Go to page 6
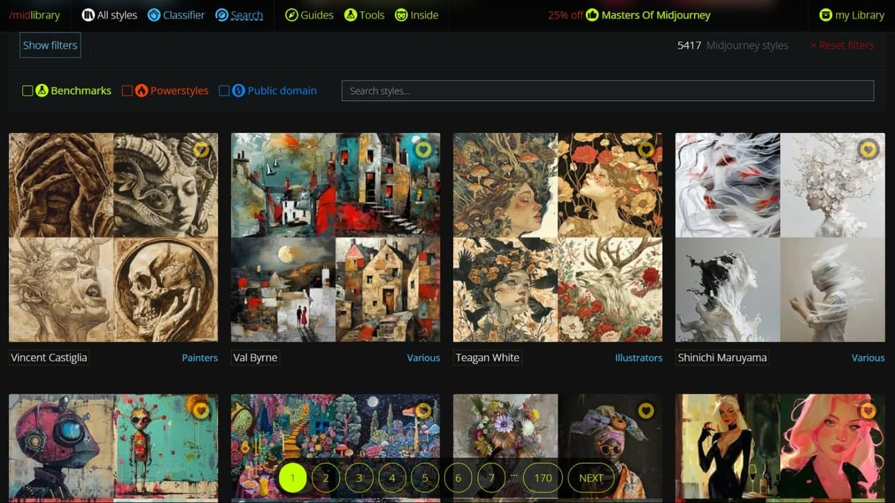The image size is (895, 503). [458, 478]
